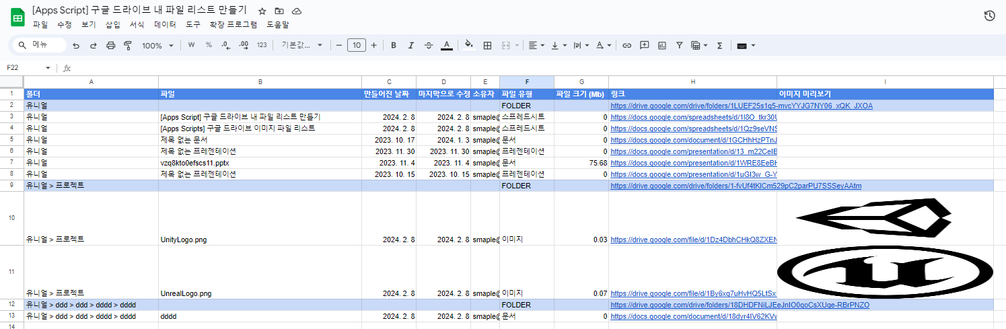The height and width of the screenshot is (329, 1006).
Task: Open row 12 folder link
Action: click(740, 305)
